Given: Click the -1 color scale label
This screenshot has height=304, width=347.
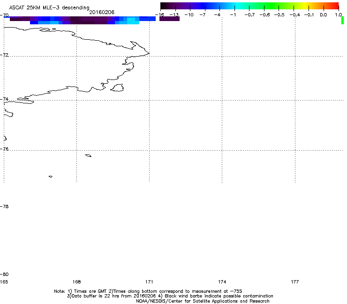Looking at the screenshot, I should point(233,15).
